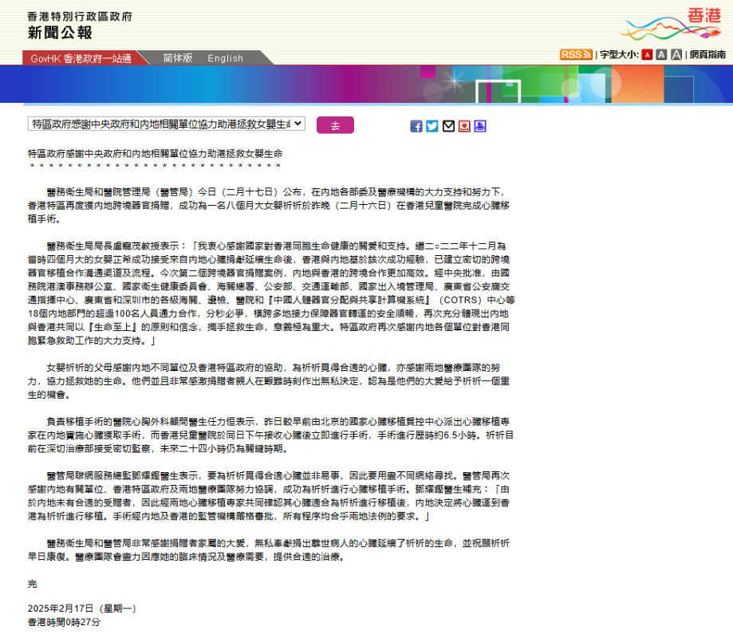
Task: Select the medium font size A icon
Action: (x=661, y=55)
